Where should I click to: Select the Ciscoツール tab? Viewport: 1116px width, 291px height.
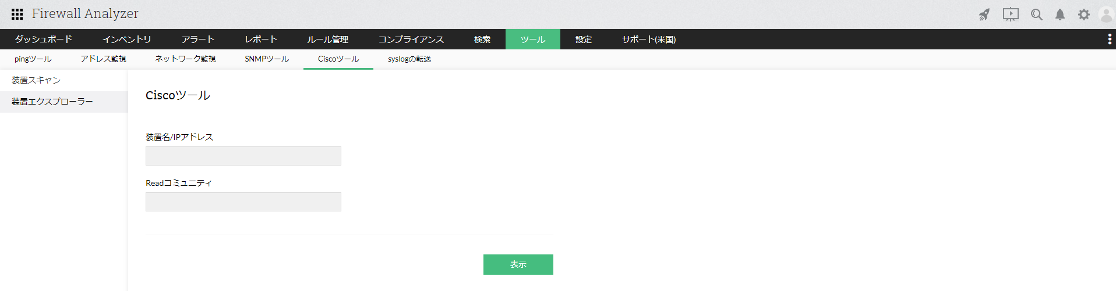[338, 59]
